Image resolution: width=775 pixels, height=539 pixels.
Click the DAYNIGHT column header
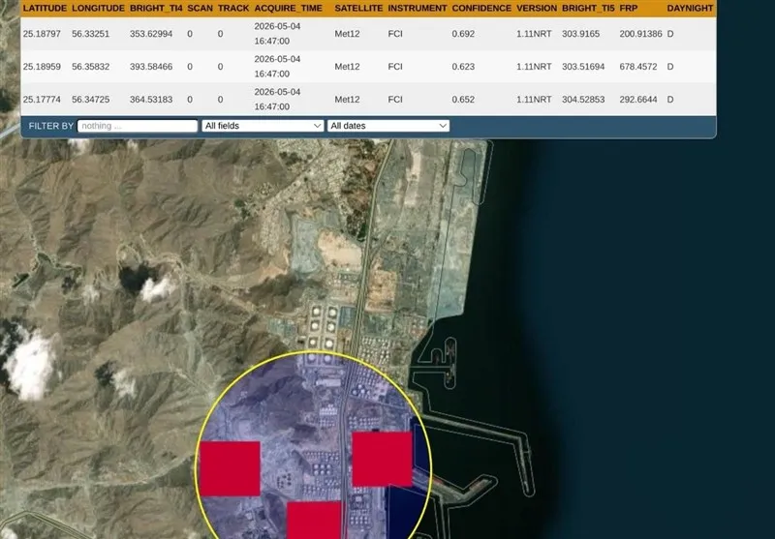tap(690, 8)
